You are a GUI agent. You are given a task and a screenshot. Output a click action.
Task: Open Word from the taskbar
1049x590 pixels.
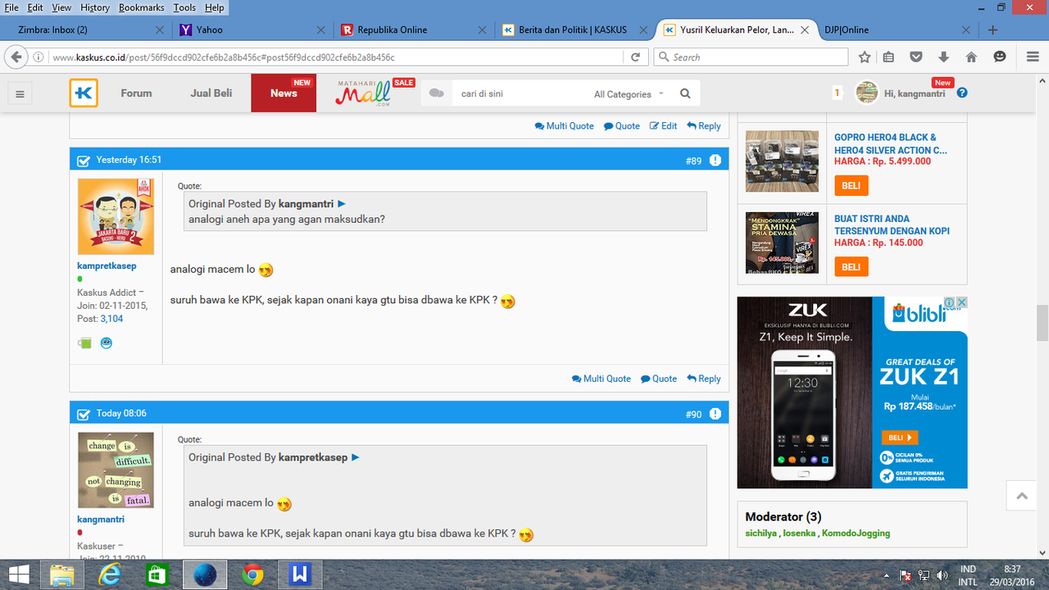(299, 575)
